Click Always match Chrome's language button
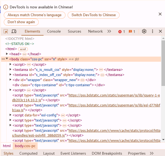Image resolution: width=165 pixels, height=156 pixels. (35, 15)
